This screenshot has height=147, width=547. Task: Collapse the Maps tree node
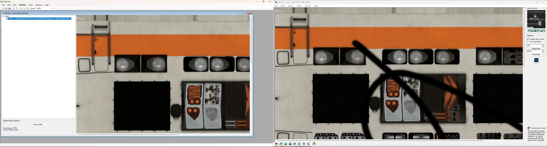click(x=3, y=16)
